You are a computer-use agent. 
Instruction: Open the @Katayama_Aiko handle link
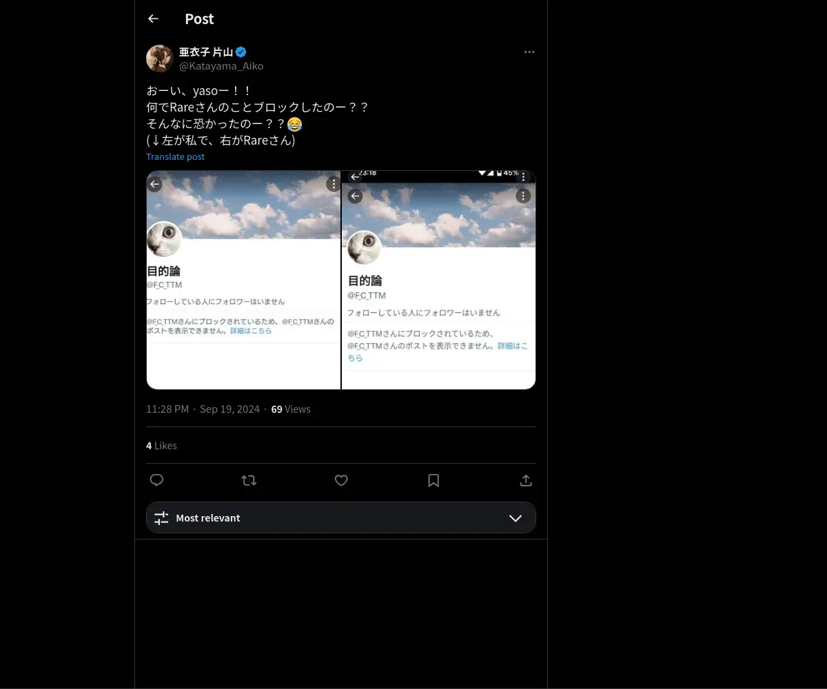(x=221, y=66)
